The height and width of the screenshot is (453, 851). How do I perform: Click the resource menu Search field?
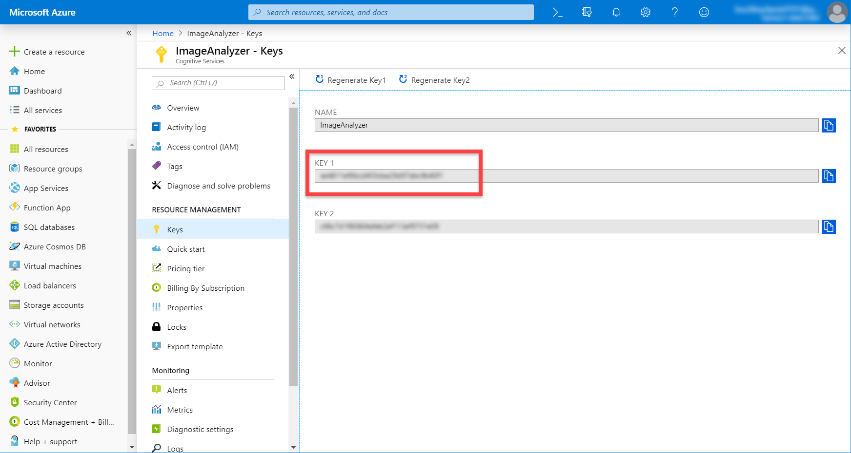click(x=218, y=83)
